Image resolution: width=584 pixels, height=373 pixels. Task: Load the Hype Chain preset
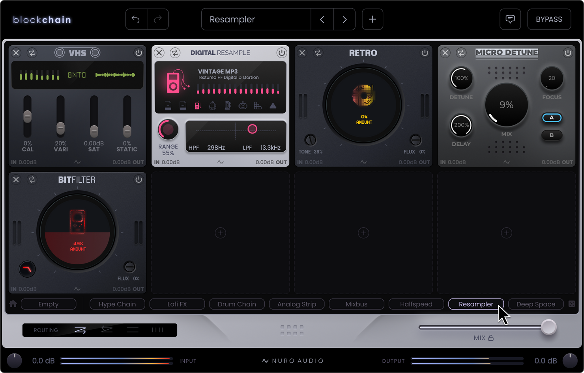[117, 304]
